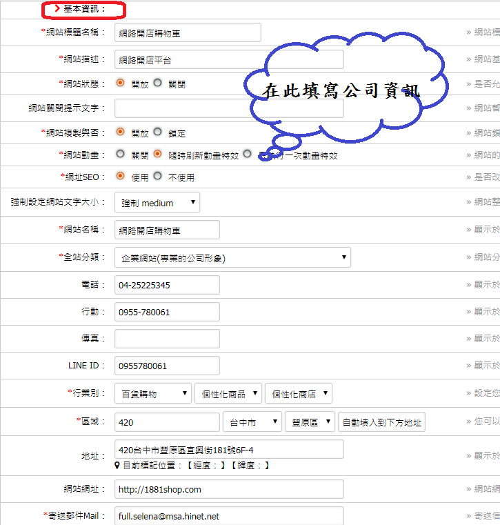
Task: Open the 台中市 city dropdown
Action: 252,422
